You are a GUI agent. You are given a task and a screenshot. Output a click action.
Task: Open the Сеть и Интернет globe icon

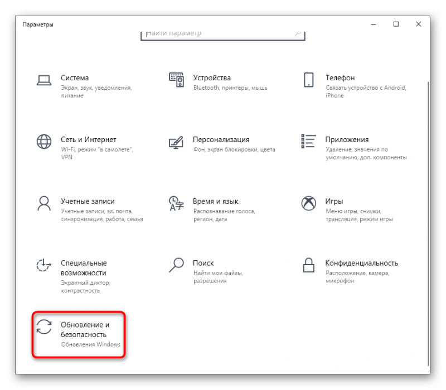point(44,142)
